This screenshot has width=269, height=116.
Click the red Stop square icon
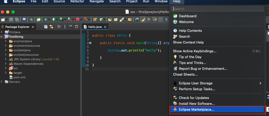[x=78, y=19]
